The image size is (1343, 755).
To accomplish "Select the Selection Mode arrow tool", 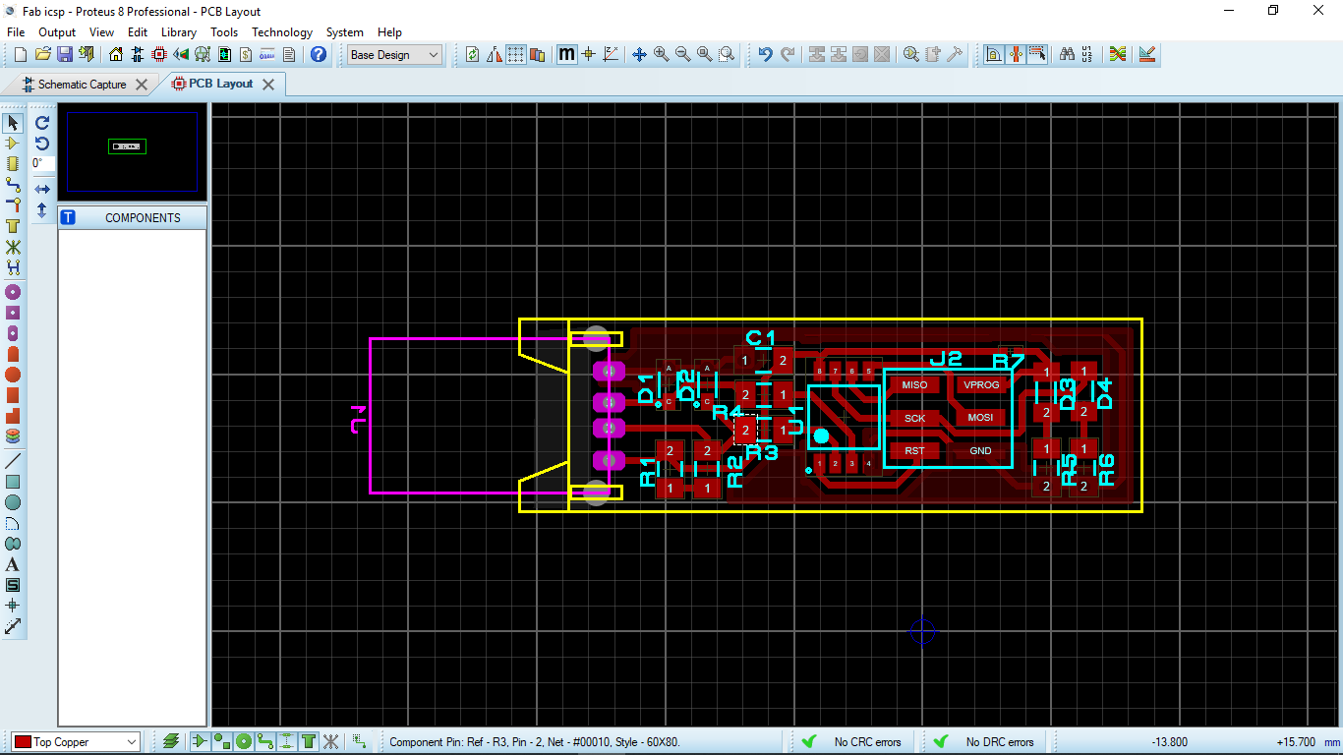I will pos(13,123).
